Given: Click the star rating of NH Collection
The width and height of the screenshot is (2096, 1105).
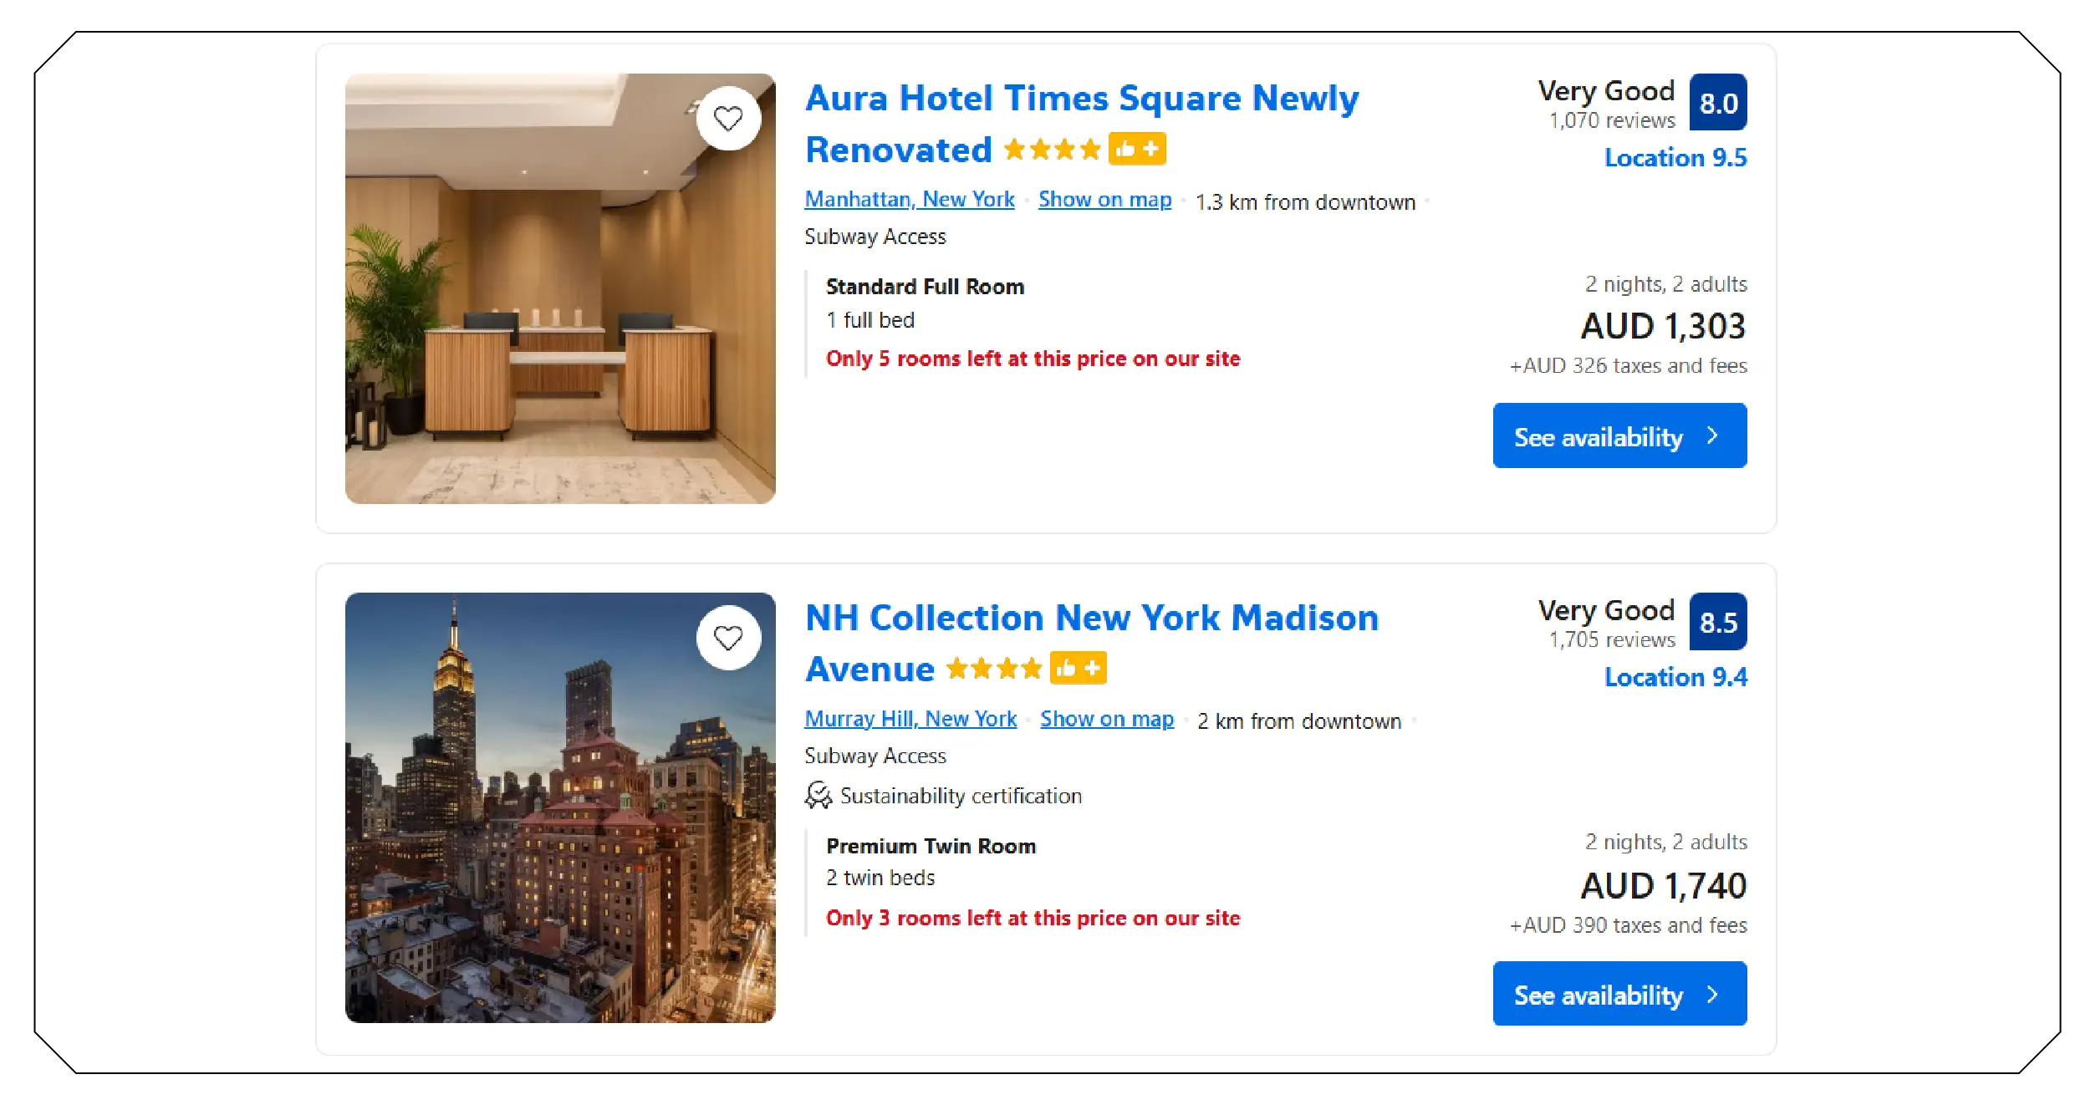Looking at the screenshot, I should pyautogui.click(x=995, y=668).
